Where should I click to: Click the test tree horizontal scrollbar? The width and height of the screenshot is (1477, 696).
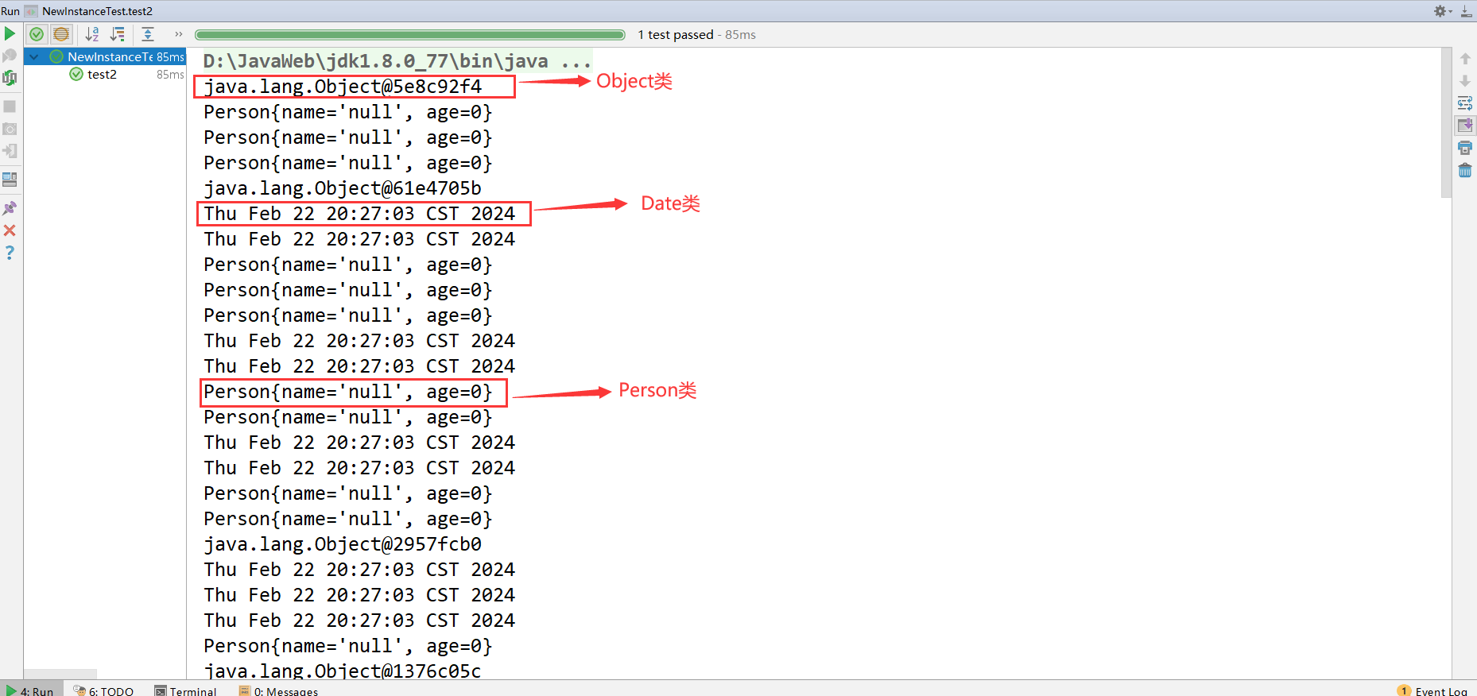60,674
